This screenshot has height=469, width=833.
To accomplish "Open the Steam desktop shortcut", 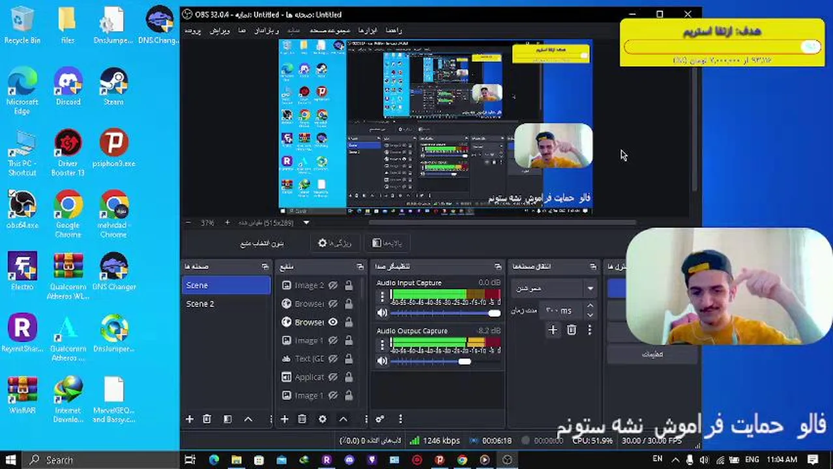I will [x=113, y=87].
